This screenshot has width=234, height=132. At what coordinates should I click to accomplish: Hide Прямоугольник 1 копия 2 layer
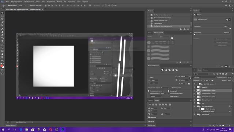(195, 93)
